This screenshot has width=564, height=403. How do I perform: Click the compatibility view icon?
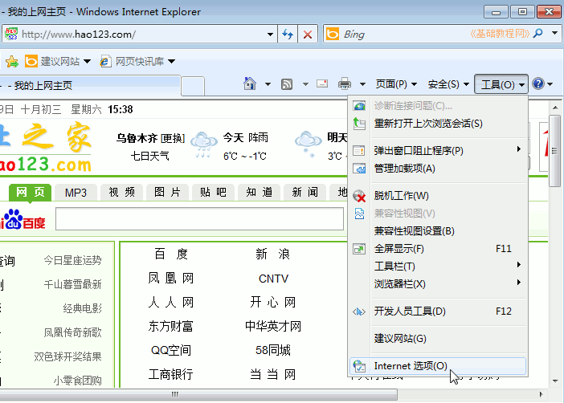click(359, 214)
